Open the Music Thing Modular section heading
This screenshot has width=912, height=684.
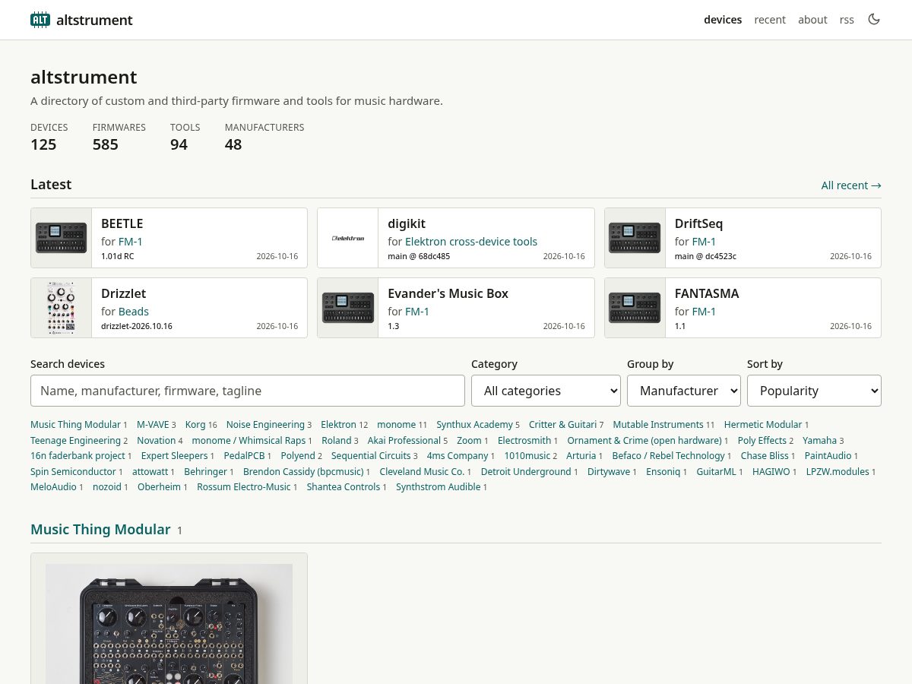coord(100,530)
